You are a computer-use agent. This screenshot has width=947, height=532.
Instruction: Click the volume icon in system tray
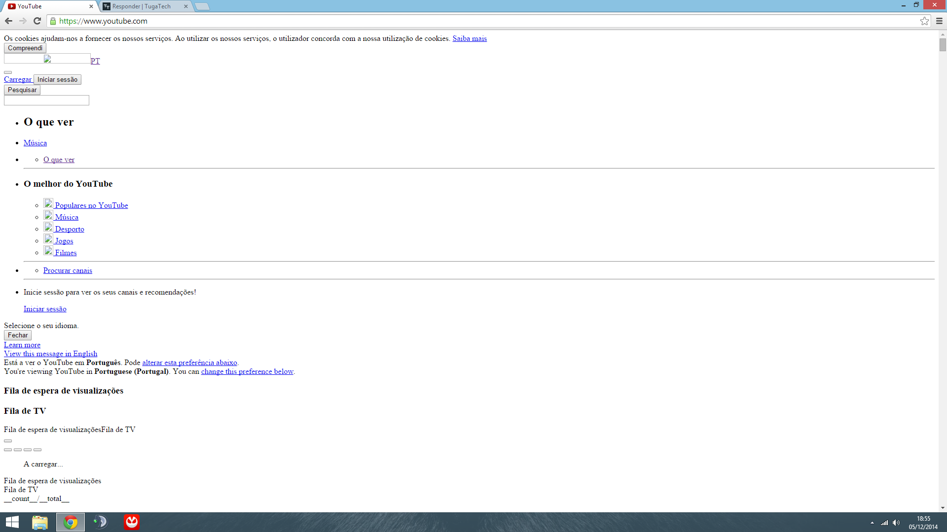896,523
